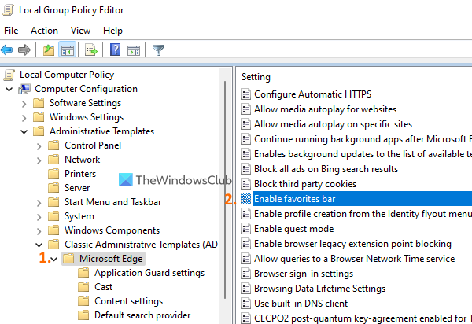
Task: Click the policy icon beside Browsing Data Lifetime Settings
Action: [246, 289]
